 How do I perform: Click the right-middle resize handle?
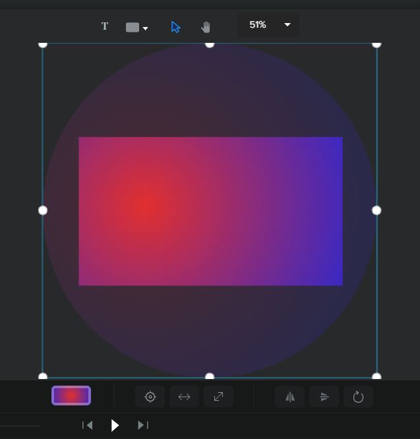click(376, 210)
